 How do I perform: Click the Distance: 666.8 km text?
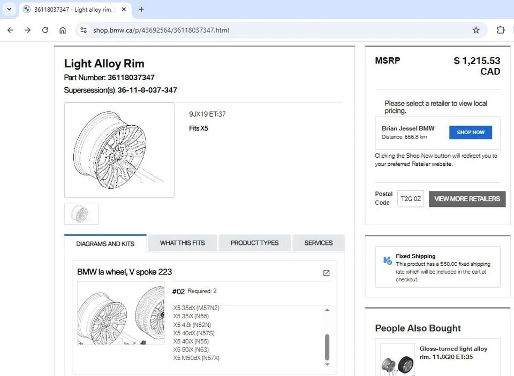tap(404, 137)
